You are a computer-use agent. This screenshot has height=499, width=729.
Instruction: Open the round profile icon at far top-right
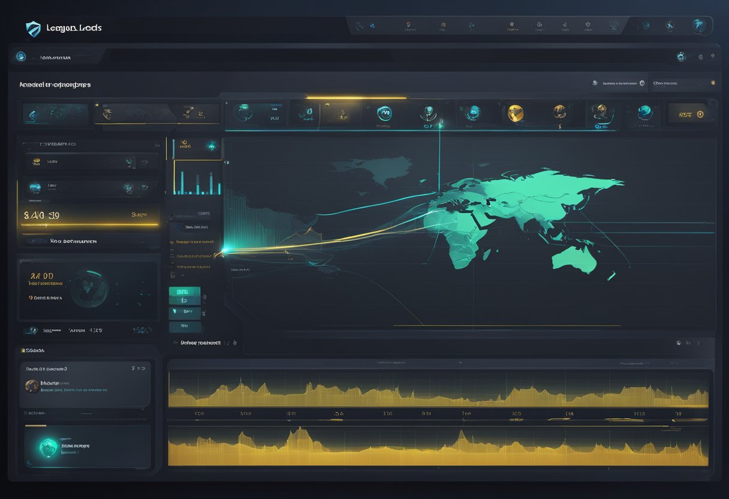coord(698,25)
